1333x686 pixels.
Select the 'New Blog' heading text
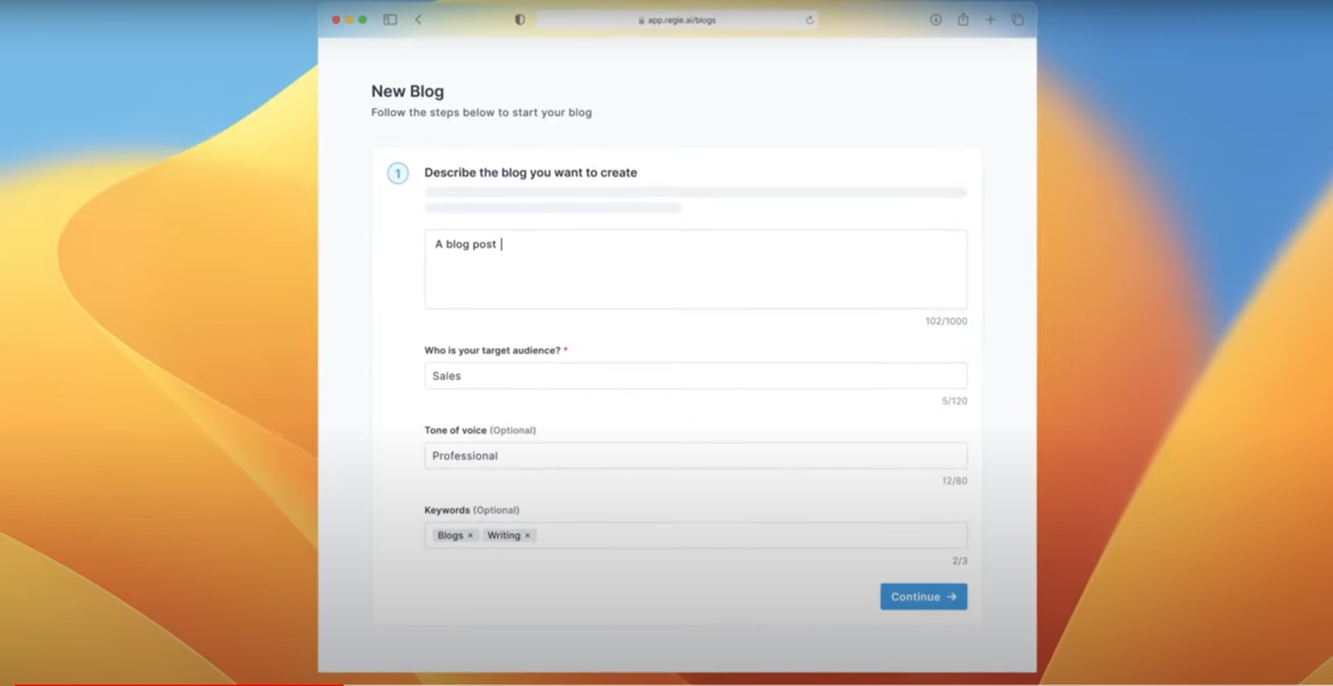coord(408,91)
